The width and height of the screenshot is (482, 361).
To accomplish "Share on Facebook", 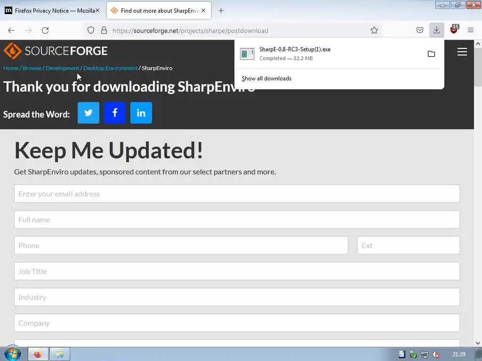I will point(115,113).
